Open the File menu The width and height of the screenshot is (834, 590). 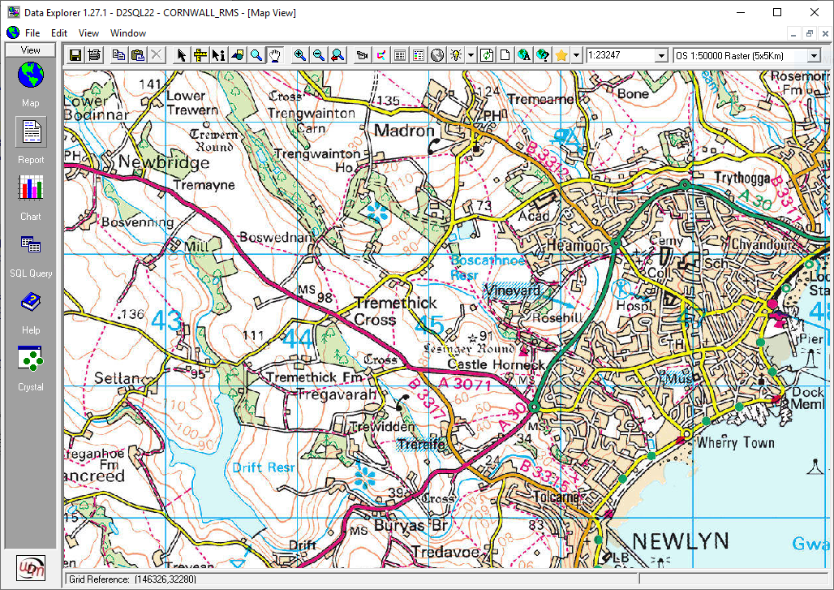click(32, 33)
